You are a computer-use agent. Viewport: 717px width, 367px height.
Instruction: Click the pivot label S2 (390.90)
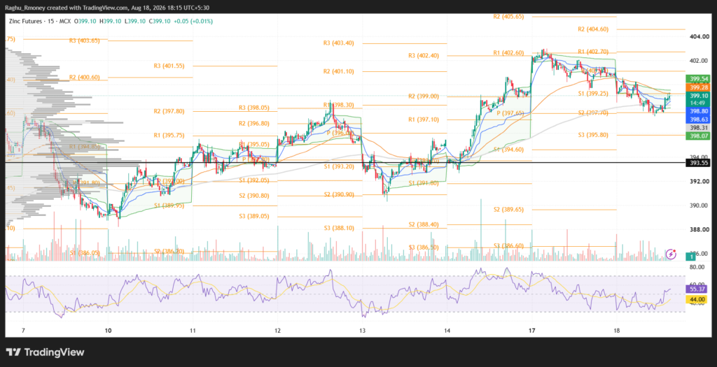click(x=339, y=195)
